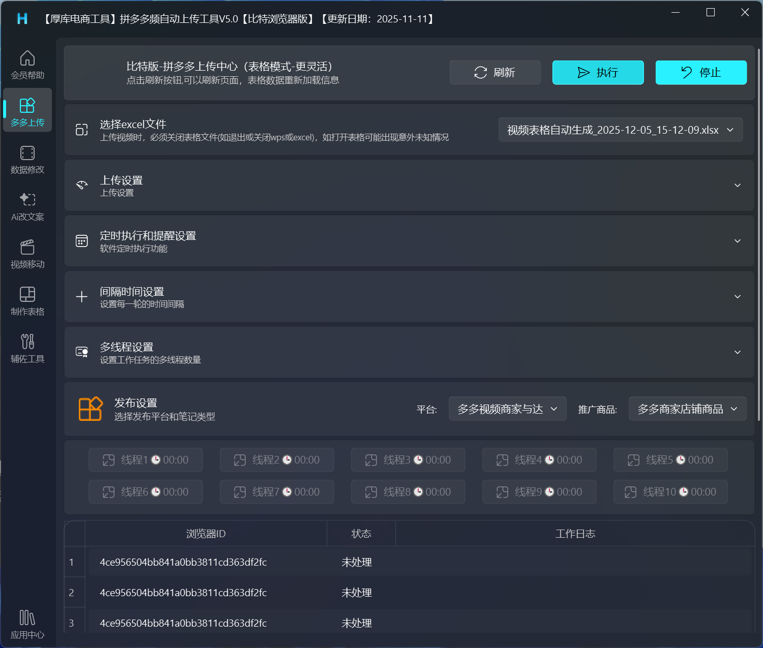Toggle the 线程8 thread button
Viewport: 763px width, 648px height.
(408, 492)
